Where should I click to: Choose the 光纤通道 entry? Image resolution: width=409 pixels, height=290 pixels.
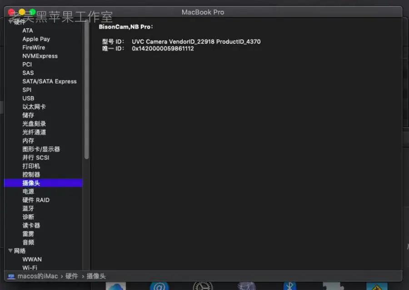[x=34, y=132]
